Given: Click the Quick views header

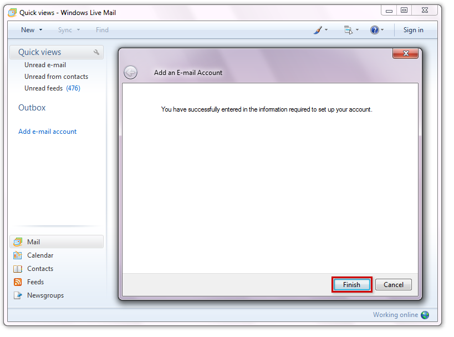Looking at the screenshot, I should coord(57,52).
